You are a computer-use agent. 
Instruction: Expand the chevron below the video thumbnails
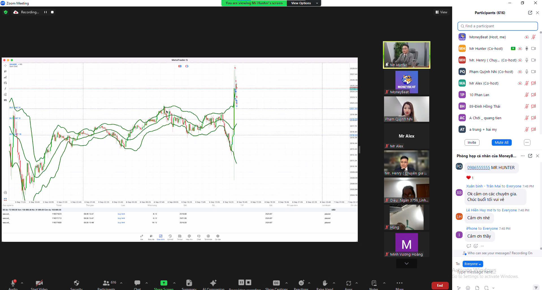pyautogui.click(x=406, y=264)
